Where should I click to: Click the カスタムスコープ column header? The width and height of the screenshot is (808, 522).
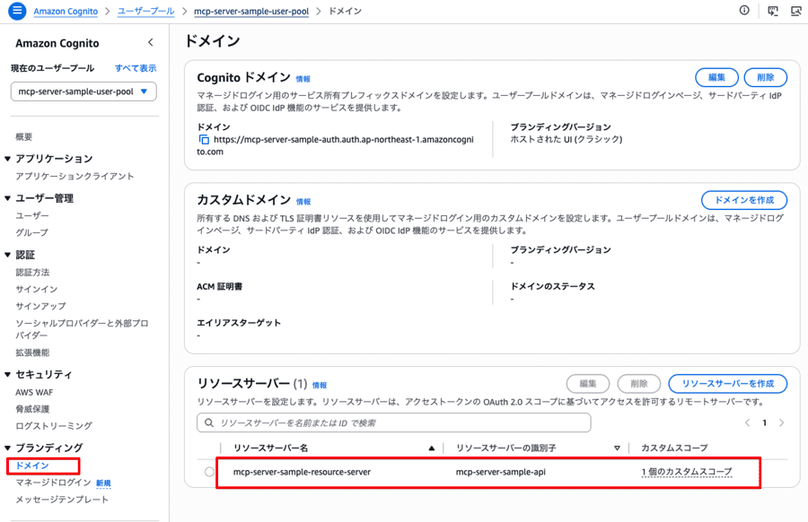point(674,448)
